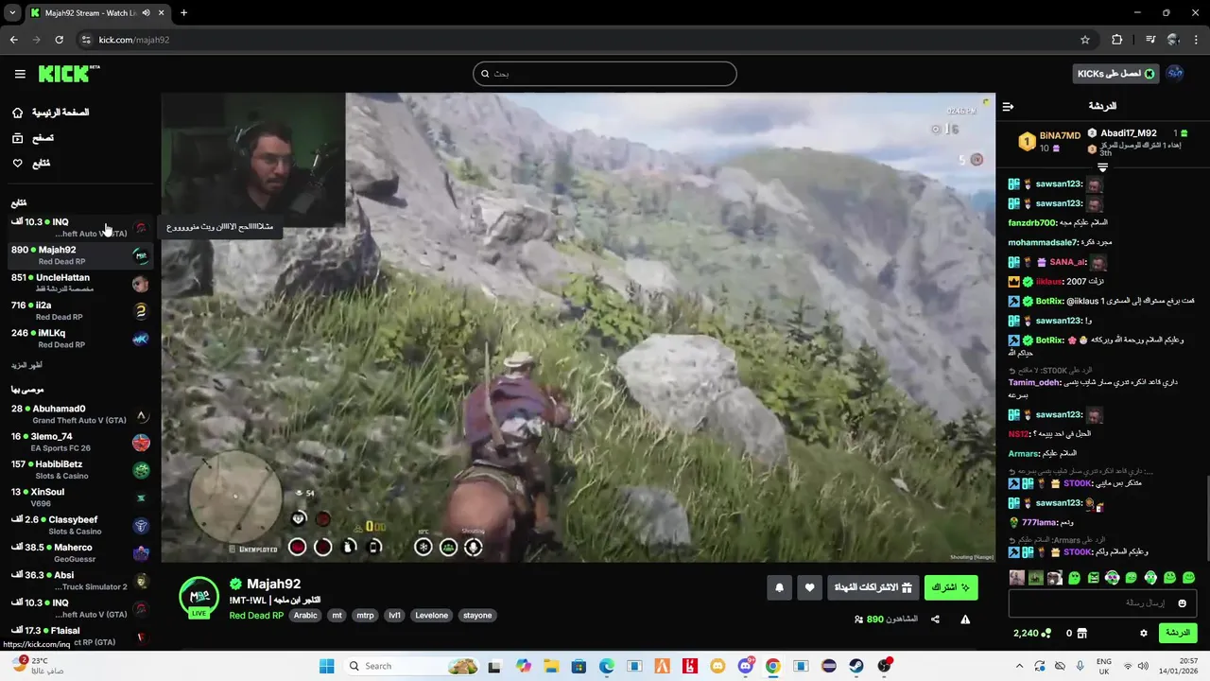Click the Majah92 channel avatar with LIVE badge
Viewport: 1210px width, 681px height.
[199, 598]
